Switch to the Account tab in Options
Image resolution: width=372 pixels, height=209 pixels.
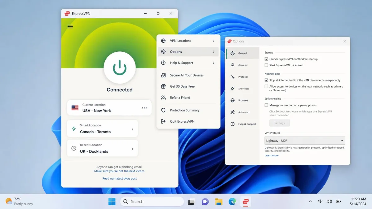pyautogui.click(x=243, y=65)
